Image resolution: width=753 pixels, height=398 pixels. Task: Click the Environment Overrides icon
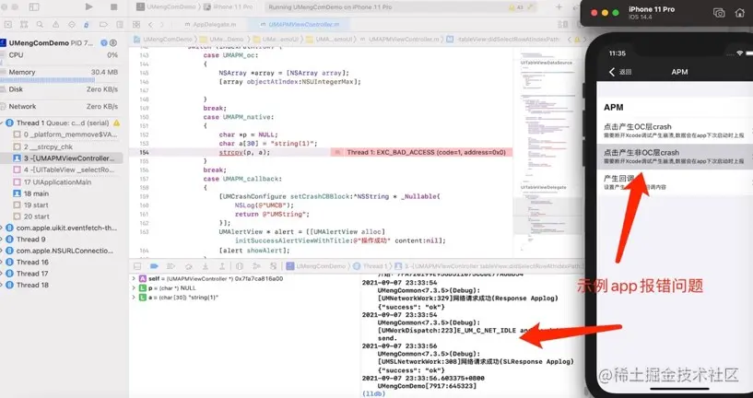pyautogui.click(x=273, y=266)
